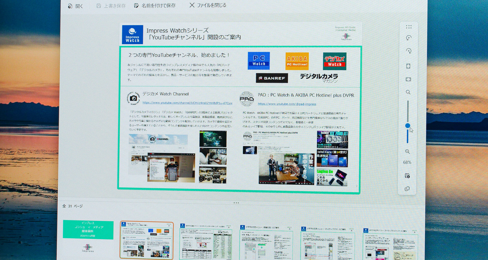The image size is (488, 260).
Task: Click the デジカメ Watch red logo
Action: (334, 61)
